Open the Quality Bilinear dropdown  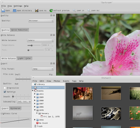41,21
